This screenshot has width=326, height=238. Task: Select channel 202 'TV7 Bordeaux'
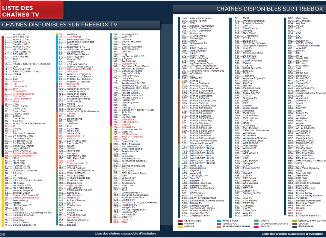(x=126, y=147)
